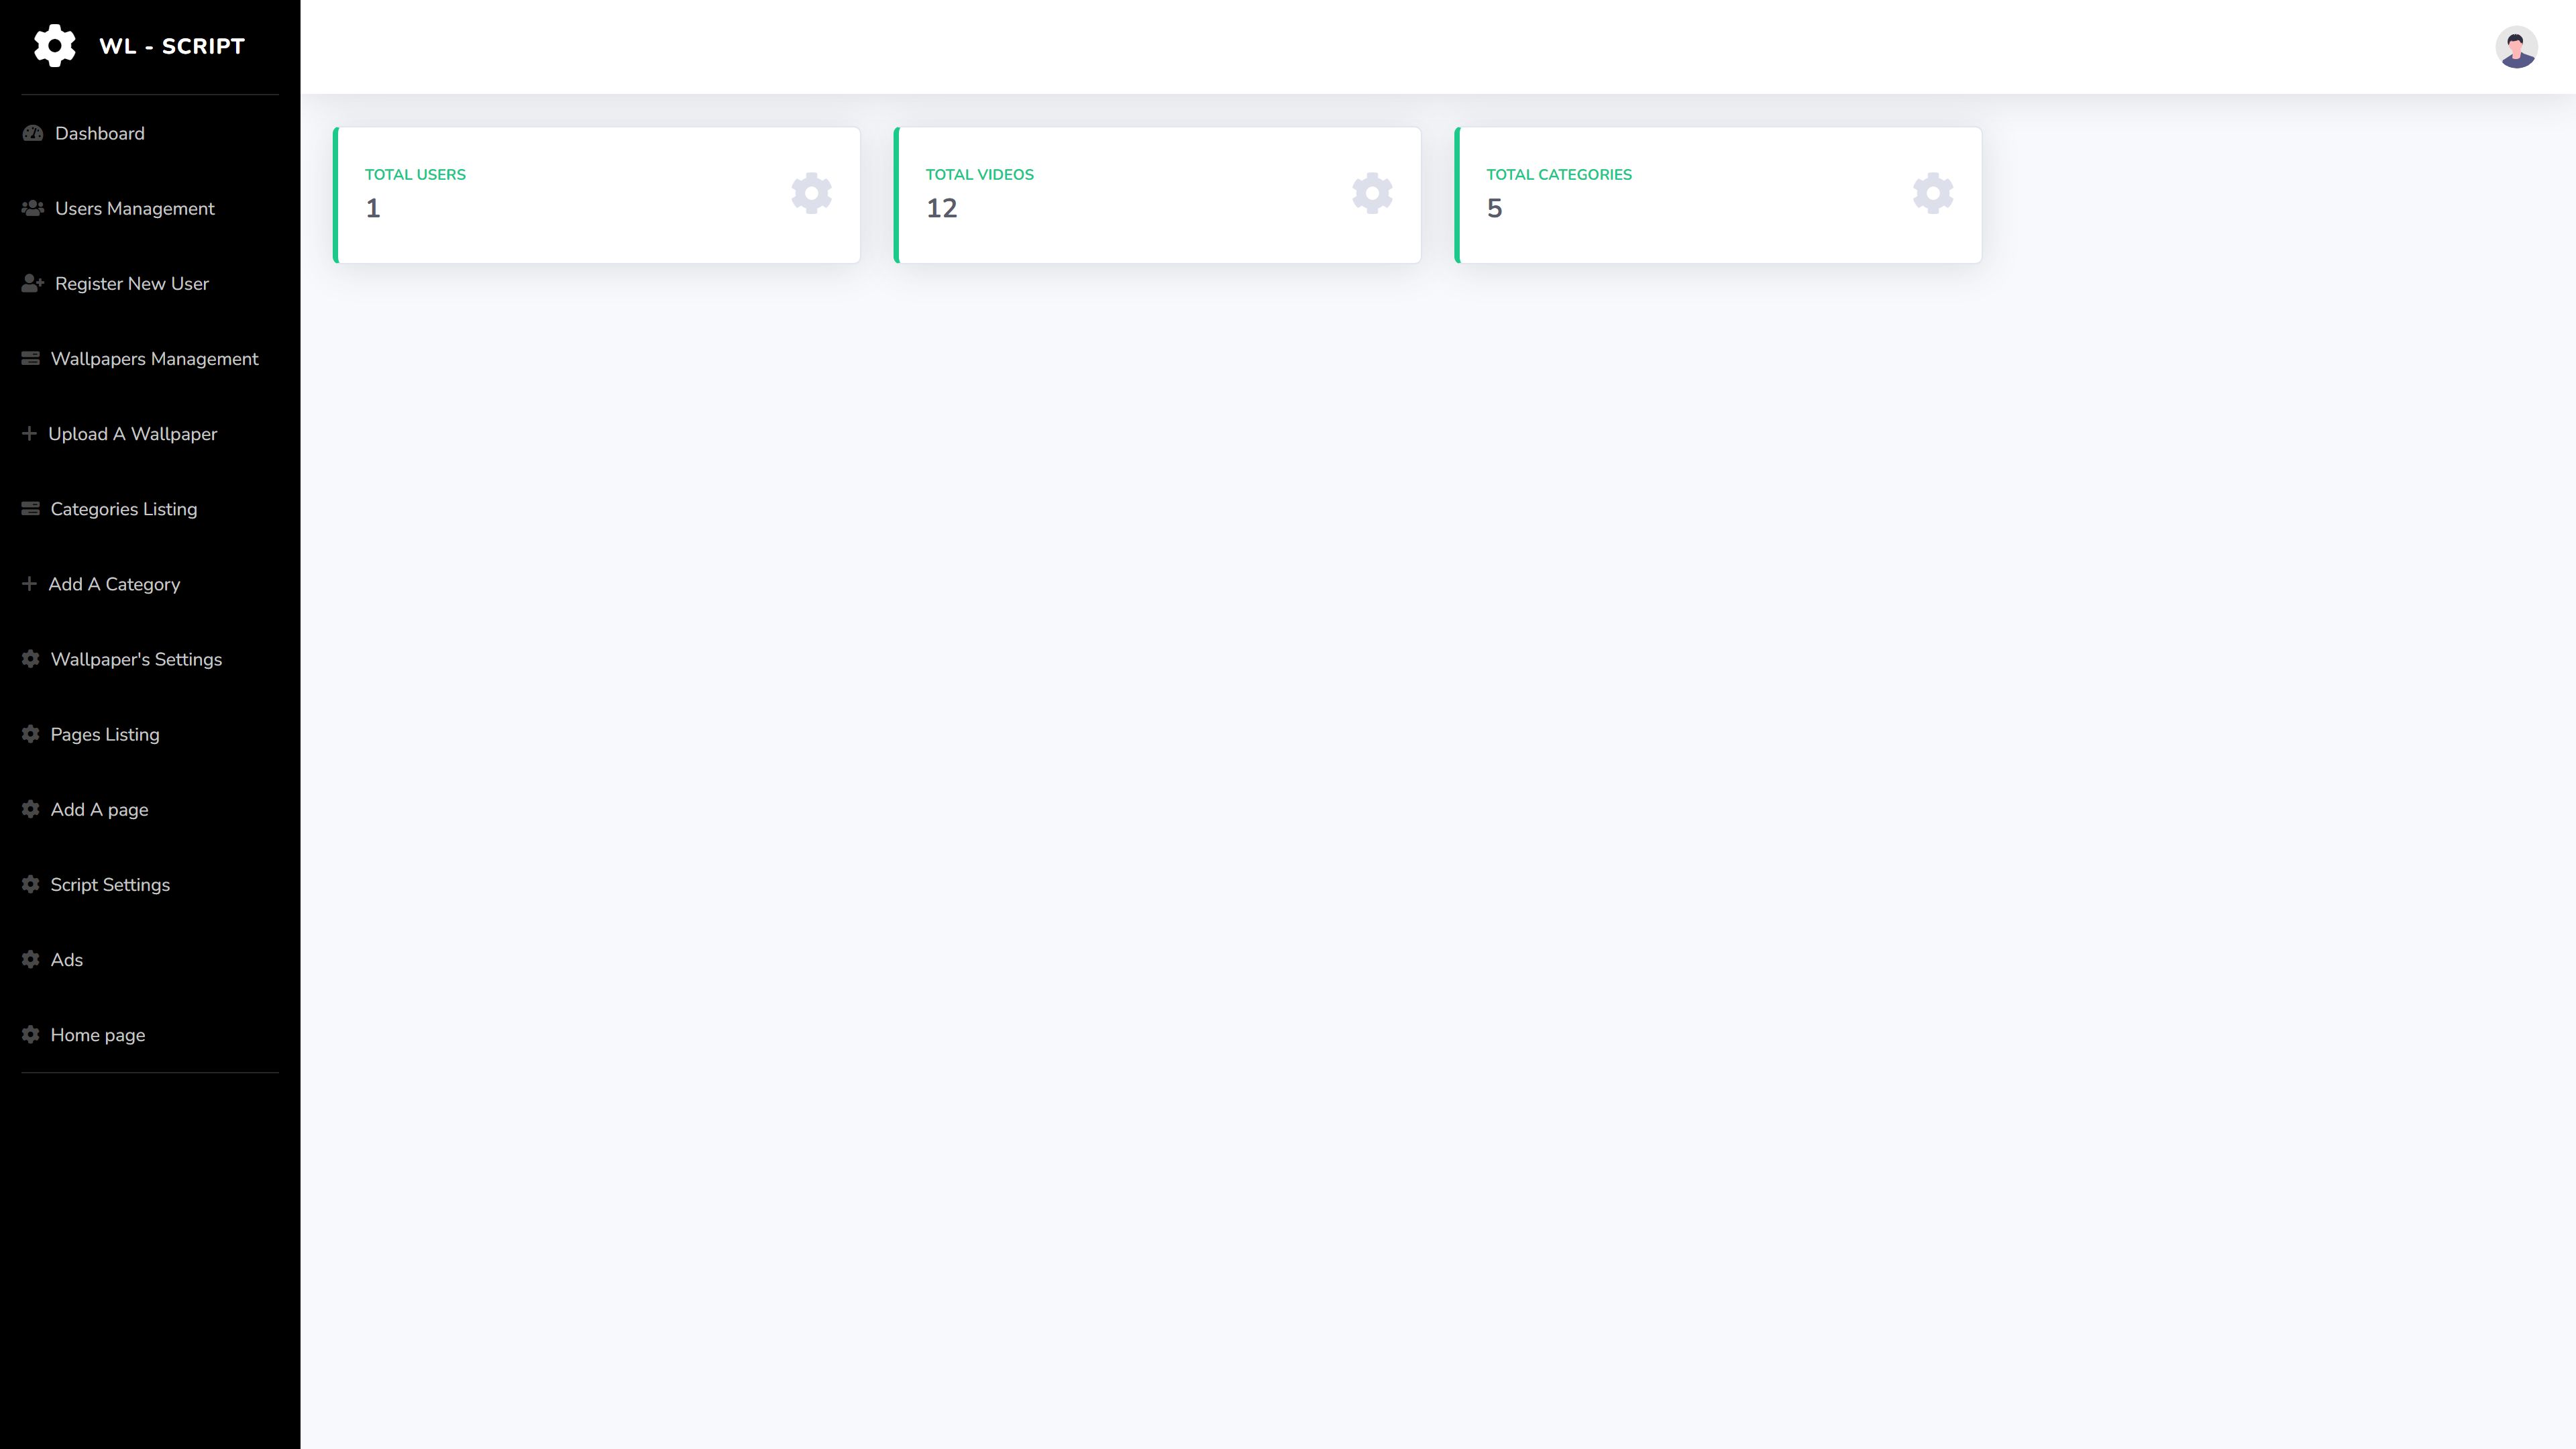2576x1449 pixels.
Task: Click the WL - SCRIPT gear logo
Action: coord(54,46)
